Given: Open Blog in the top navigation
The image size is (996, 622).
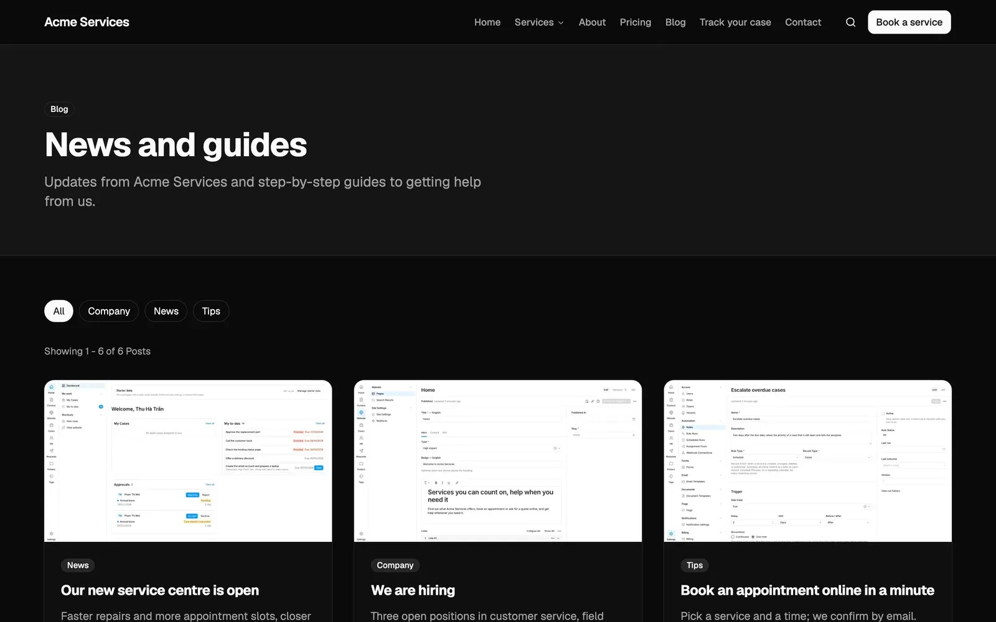Looking at the screenshot, I should 675,22.
